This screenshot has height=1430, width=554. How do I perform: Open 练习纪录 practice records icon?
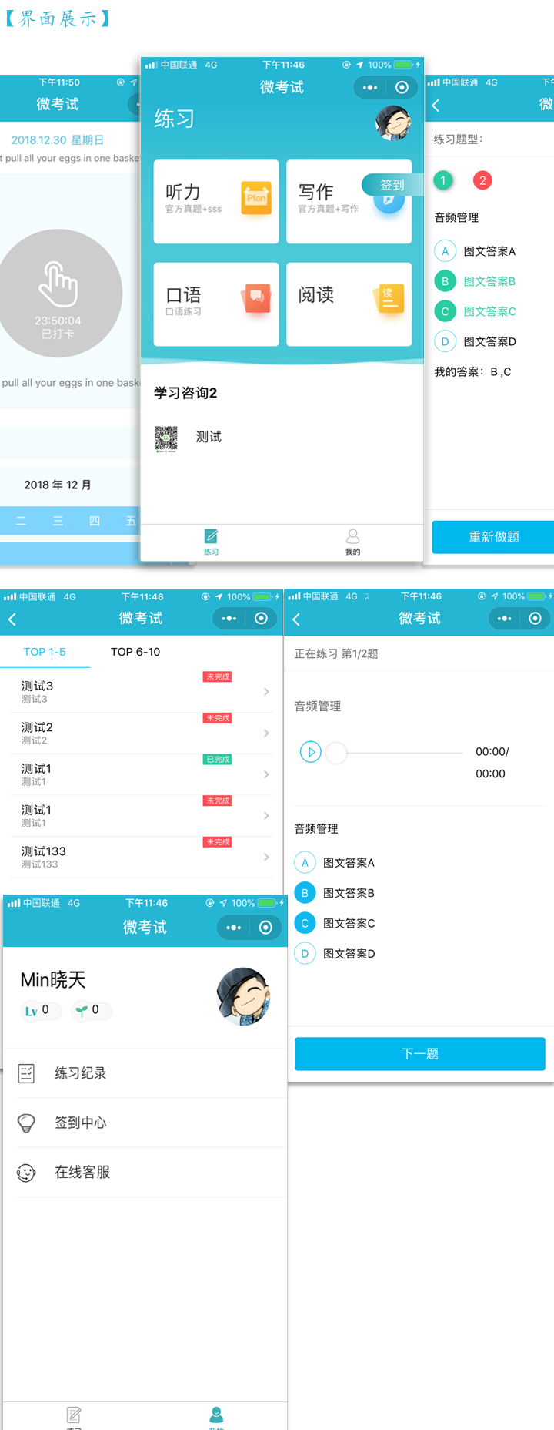point(26,1073)
